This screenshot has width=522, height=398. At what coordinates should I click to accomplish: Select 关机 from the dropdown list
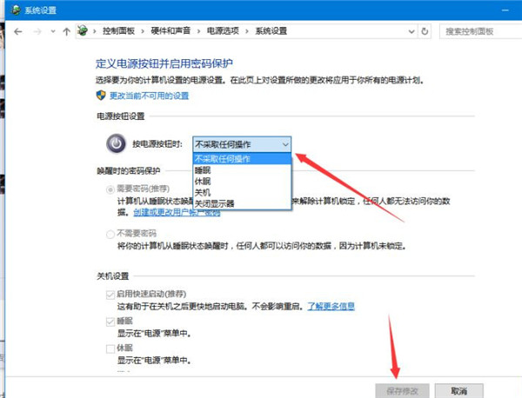tap(202, 192)
